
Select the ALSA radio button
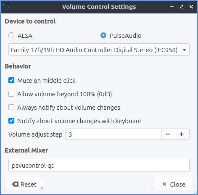tap(11, 35)
